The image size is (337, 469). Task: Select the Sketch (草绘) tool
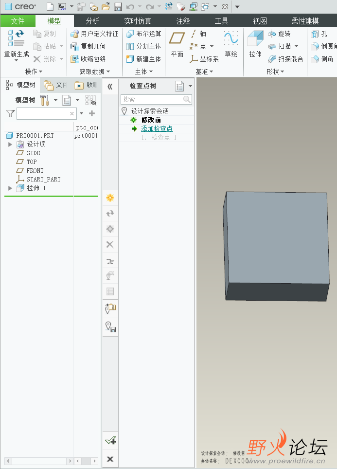pyautogui.click(x=231, y=44)
